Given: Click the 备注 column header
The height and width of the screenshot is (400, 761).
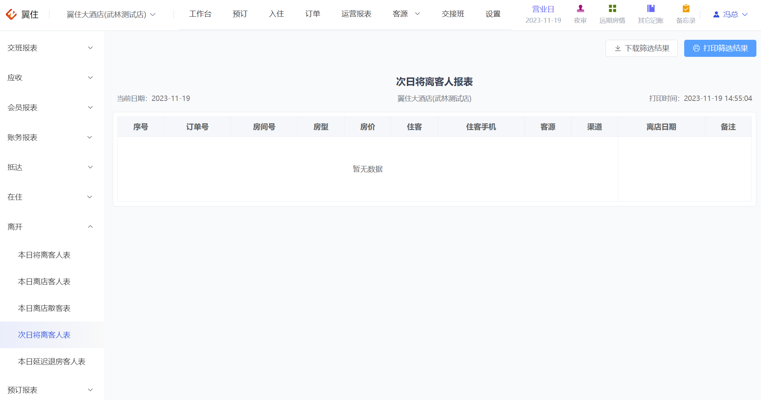Looking at the screenshot, I should pyautogui.click(x=728, y=127).
